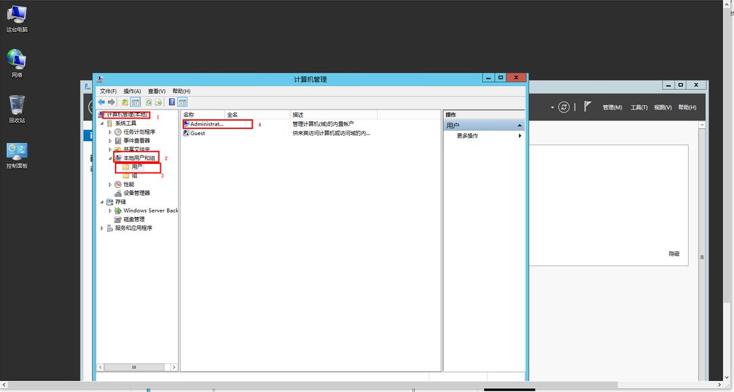This screenshot has width=734, height=392.
Task: Expand the Windows Server Backup node arrow
Action: coord(110,210)
